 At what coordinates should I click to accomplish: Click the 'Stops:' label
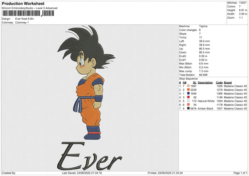pyautogui.click(x=183, y=34)
